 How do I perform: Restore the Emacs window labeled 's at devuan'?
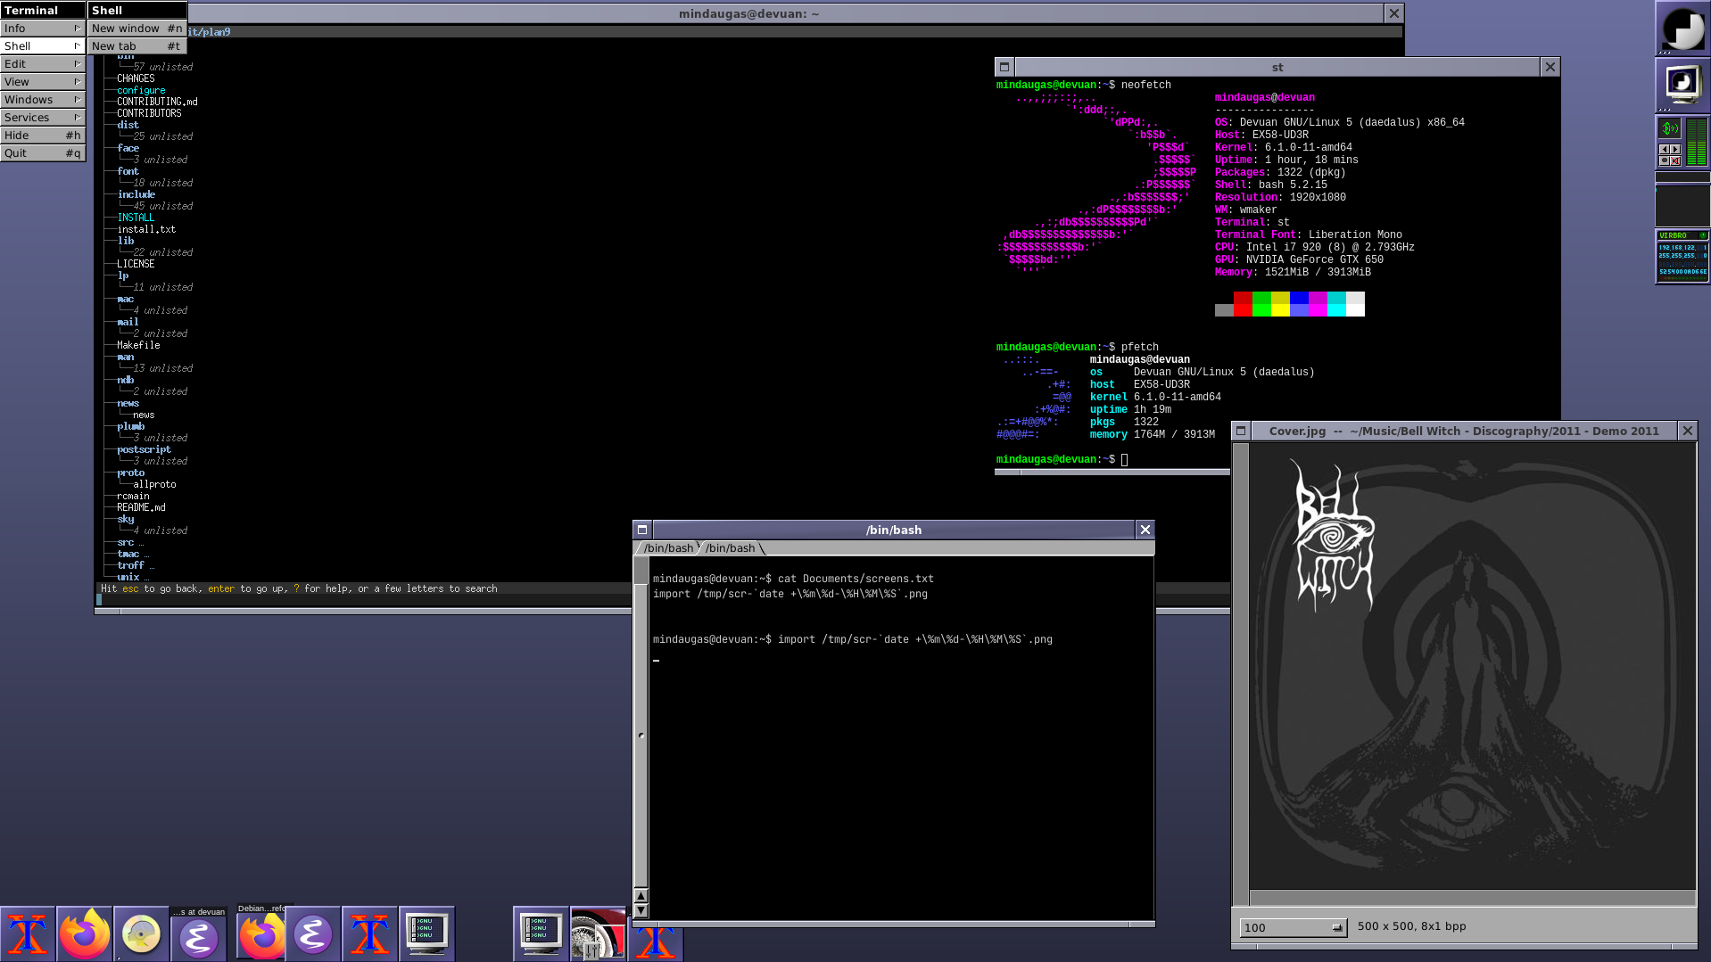199,933
